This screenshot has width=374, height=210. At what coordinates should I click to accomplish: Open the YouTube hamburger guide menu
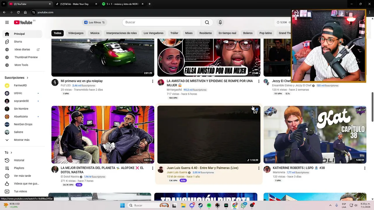[x=7, y=22]
